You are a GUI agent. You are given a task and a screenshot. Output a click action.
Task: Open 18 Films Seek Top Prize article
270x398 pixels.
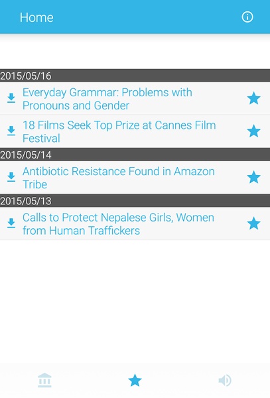[x=119, y=132]
